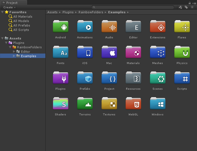Select the gradient Shaders folder
197x151 pixels.
coord(61,104)
